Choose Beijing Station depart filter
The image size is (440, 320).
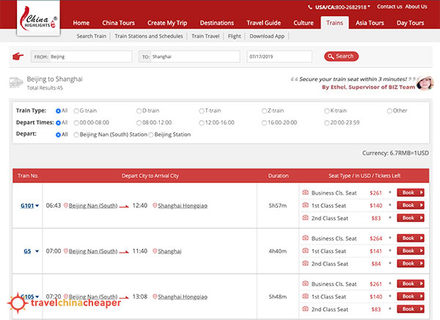[151, 135]
